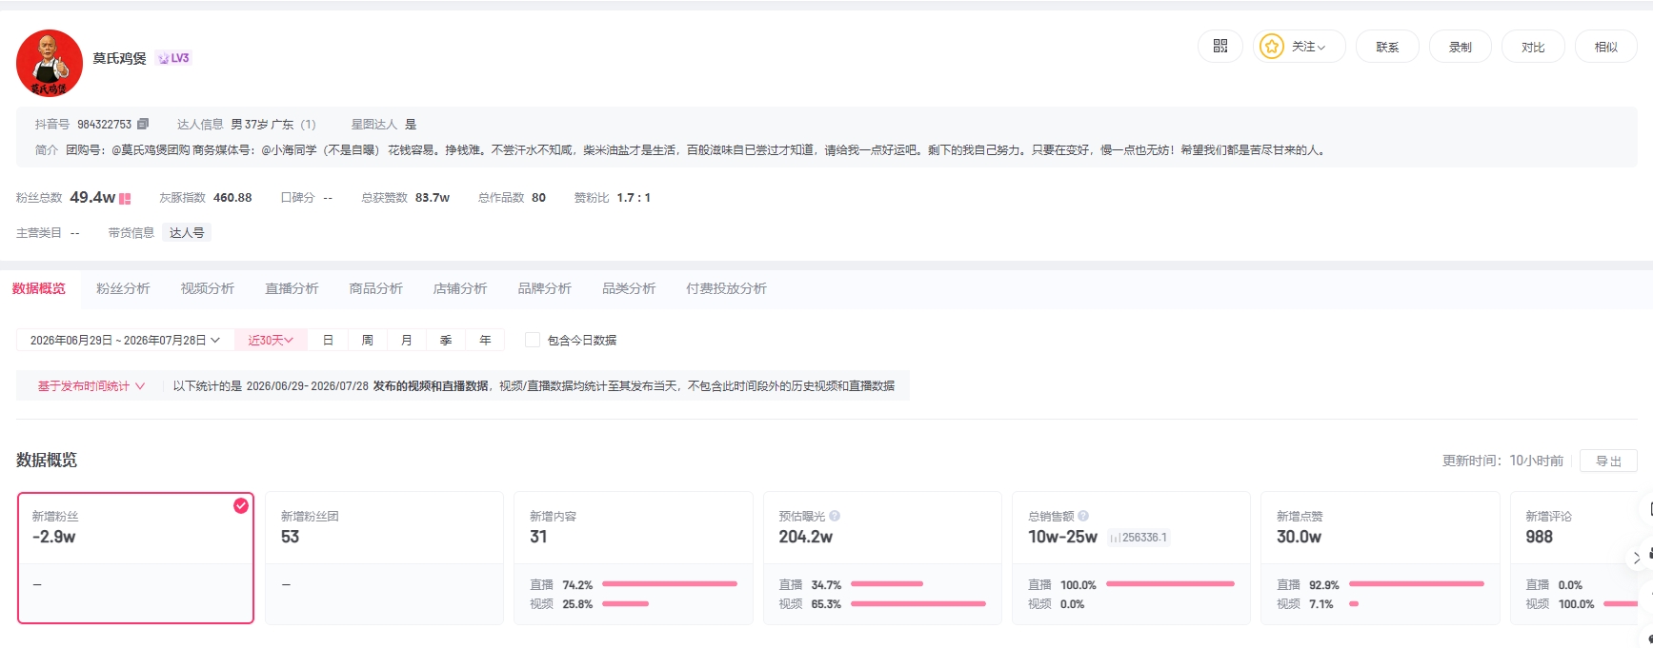Image resolution: width=1653 pixels, height=648 pixels.
Task: Expand the 基于发布时间统计 dropdown
Action: point(91,385)
